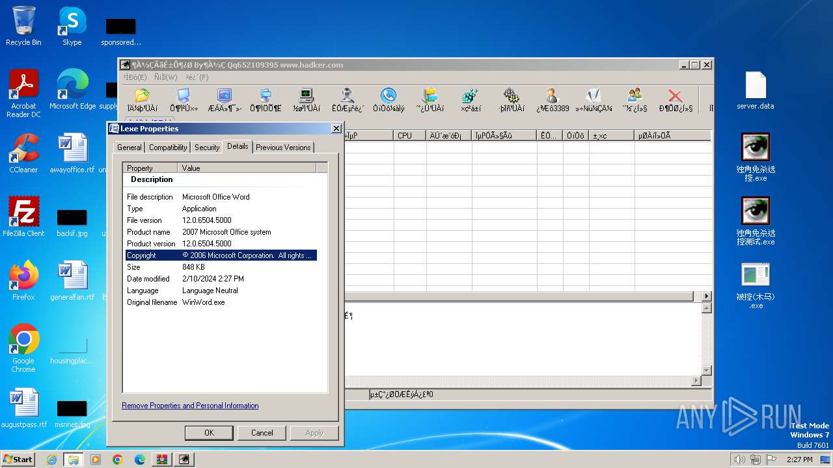
Task: Open Internet Explorer from the taskbar
Action: click(51, 460)
